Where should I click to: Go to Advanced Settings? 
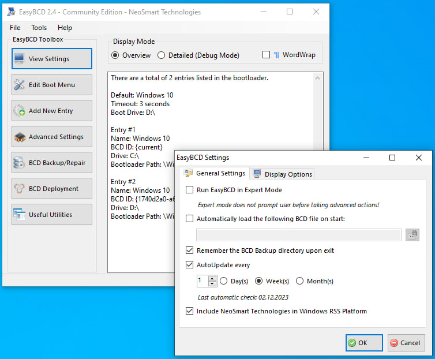pyautogui.click(x=52, y=137)
